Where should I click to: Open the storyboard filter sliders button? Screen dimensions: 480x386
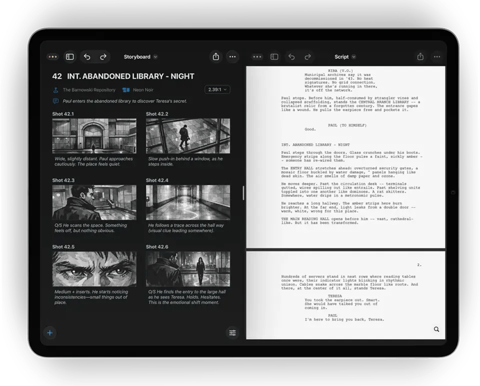(x=232, y=332)
